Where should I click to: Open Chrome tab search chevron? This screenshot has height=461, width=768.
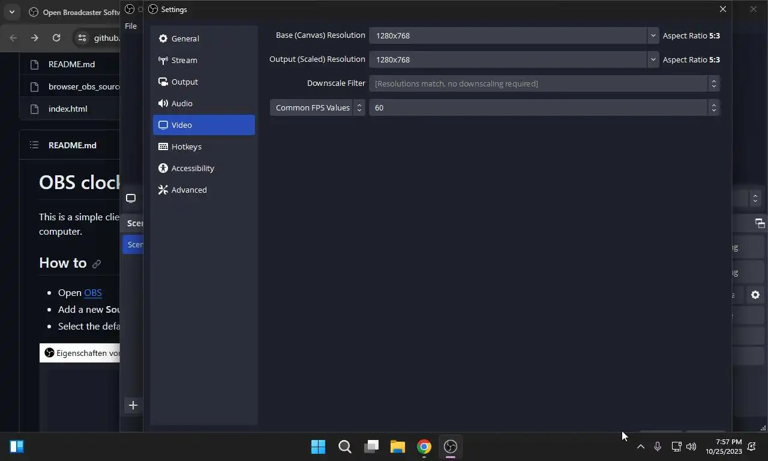11,12
